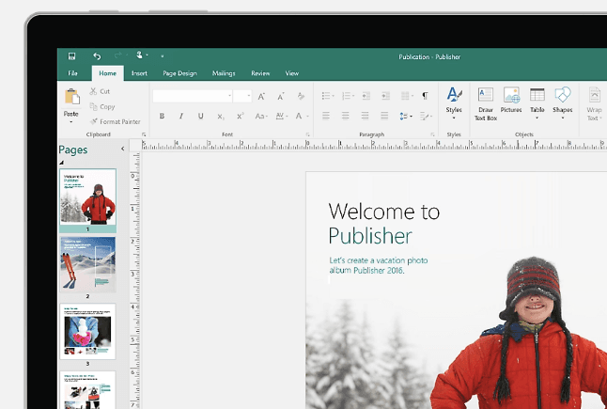Viewport: 607px width, 409px height.
Task: Click the Table icon in Objects
Action: 537,100
